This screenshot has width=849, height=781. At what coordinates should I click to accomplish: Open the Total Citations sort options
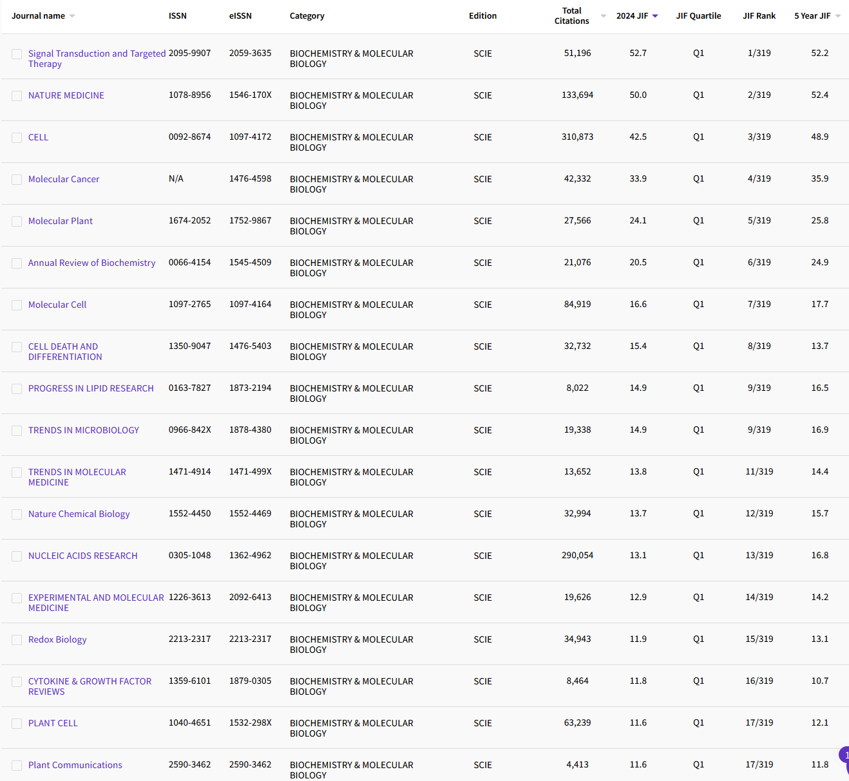click(604, 15)
